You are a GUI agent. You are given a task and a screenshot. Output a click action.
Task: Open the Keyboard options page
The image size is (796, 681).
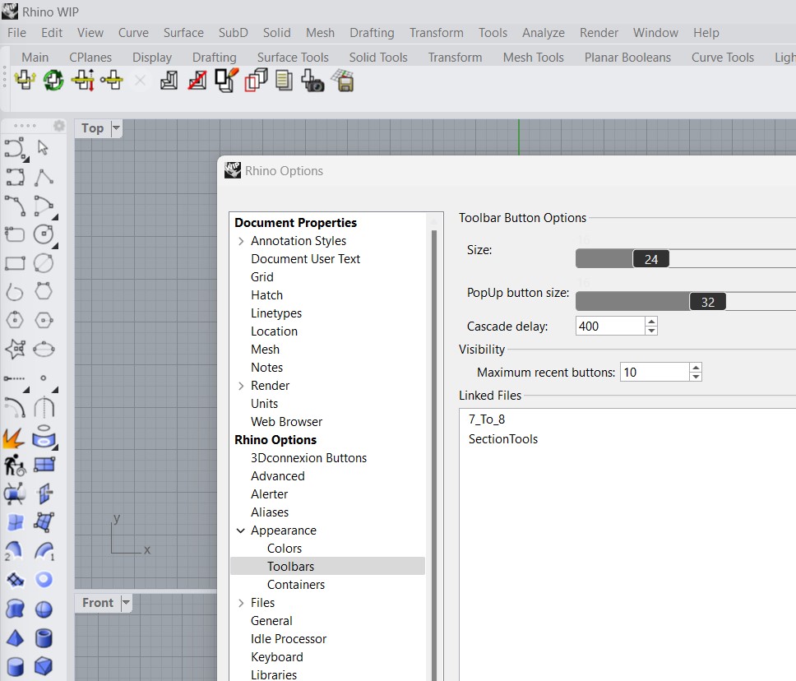click(276, 657)
